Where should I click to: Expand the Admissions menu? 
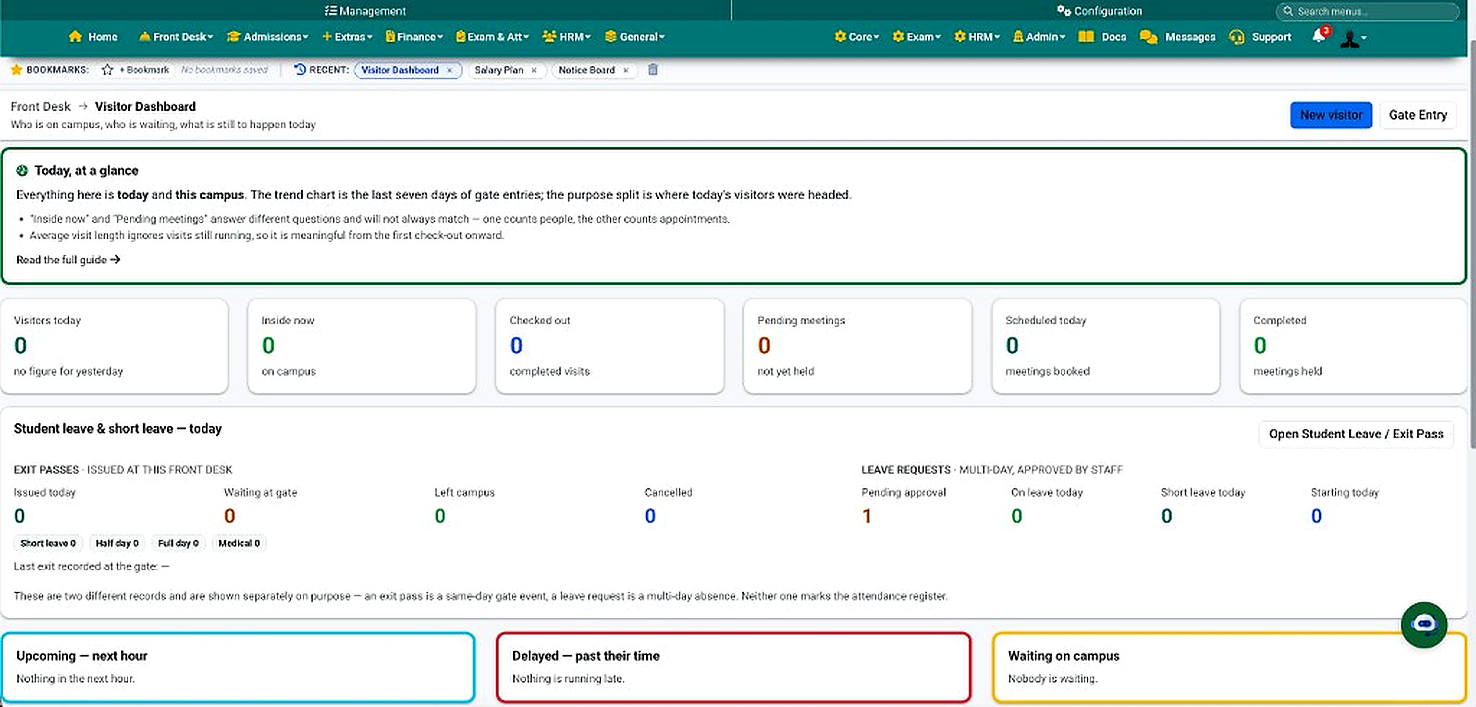click(x=268, y=36)
